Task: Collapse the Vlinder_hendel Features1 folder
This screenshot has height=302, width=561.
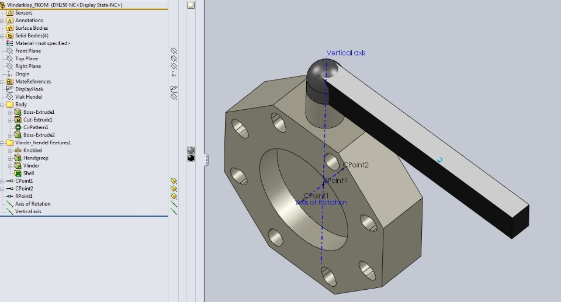Action: (2, 143)
